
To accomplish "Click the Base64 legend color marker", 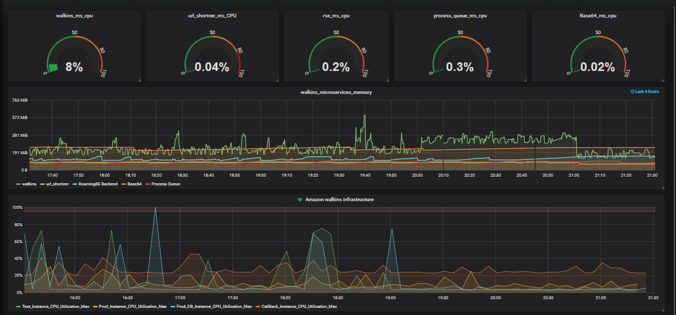I will tap(124, 183).
